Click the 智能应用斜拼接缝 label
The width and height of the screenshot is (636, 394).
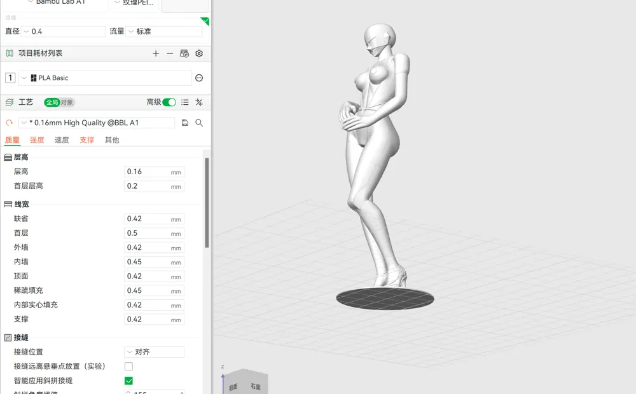43,381
